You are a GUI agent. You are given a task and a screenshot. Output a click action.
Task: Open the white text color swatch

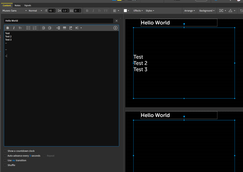click(126, 11)
